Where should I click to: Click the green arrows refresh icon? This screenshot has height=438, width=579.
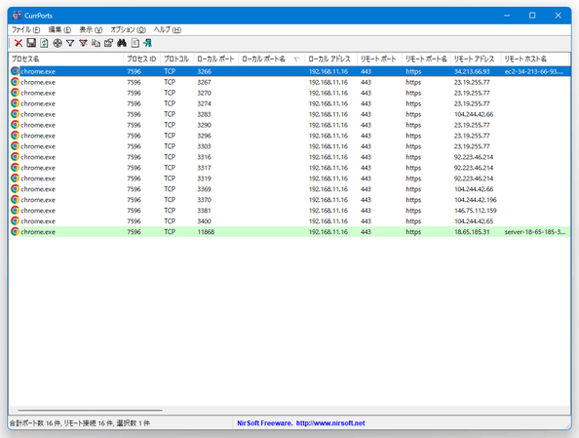click(44, 43)
